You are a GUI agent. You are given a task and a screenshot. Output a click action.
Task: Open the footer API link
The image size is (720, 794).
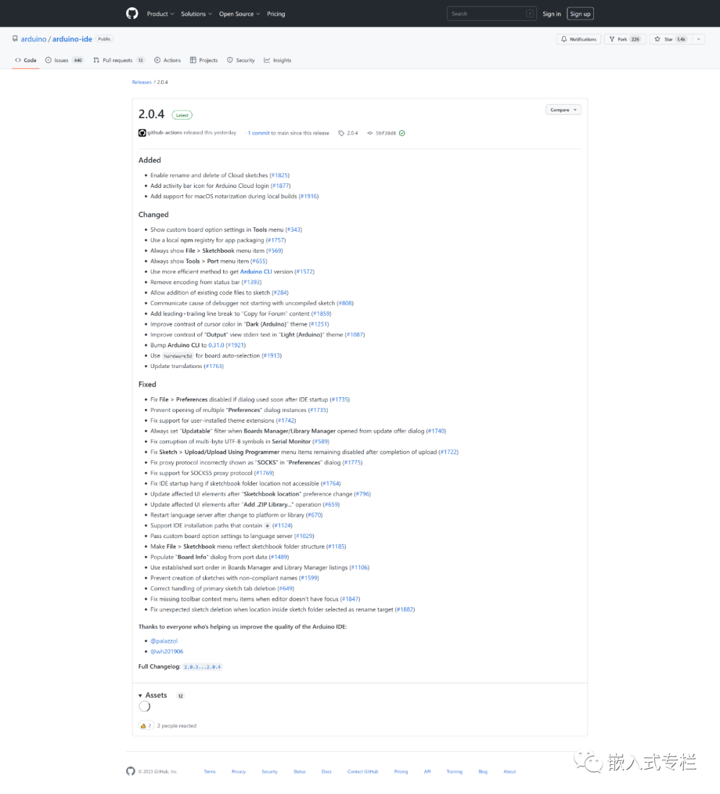coord(427,772)
